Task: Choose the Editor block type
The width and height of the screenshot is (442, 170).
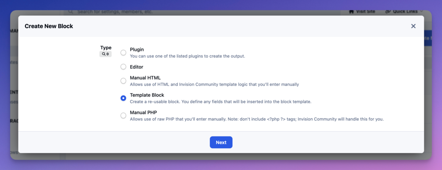Action: [x=123, y=67]
